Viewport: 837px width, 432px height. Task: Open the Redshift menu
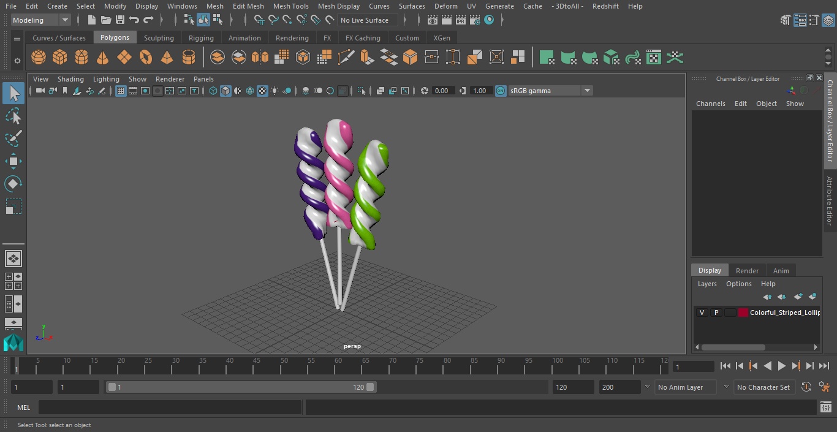[605, 6]
